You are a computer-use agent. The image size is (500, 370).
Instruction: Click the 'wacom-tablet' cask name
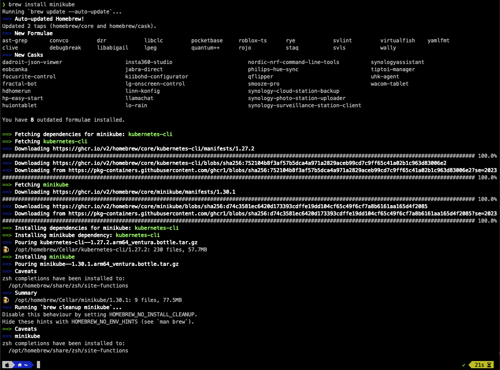[390, 84]
